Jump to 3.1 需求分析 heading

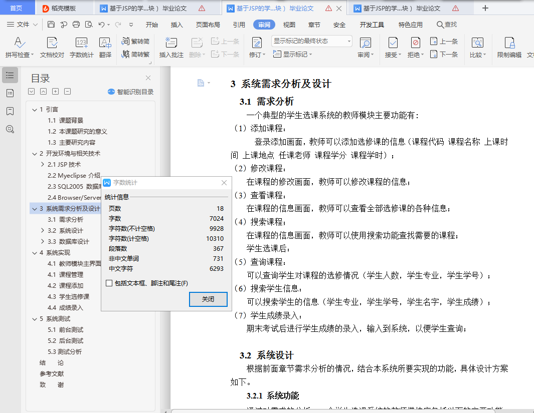click(65, 220)
